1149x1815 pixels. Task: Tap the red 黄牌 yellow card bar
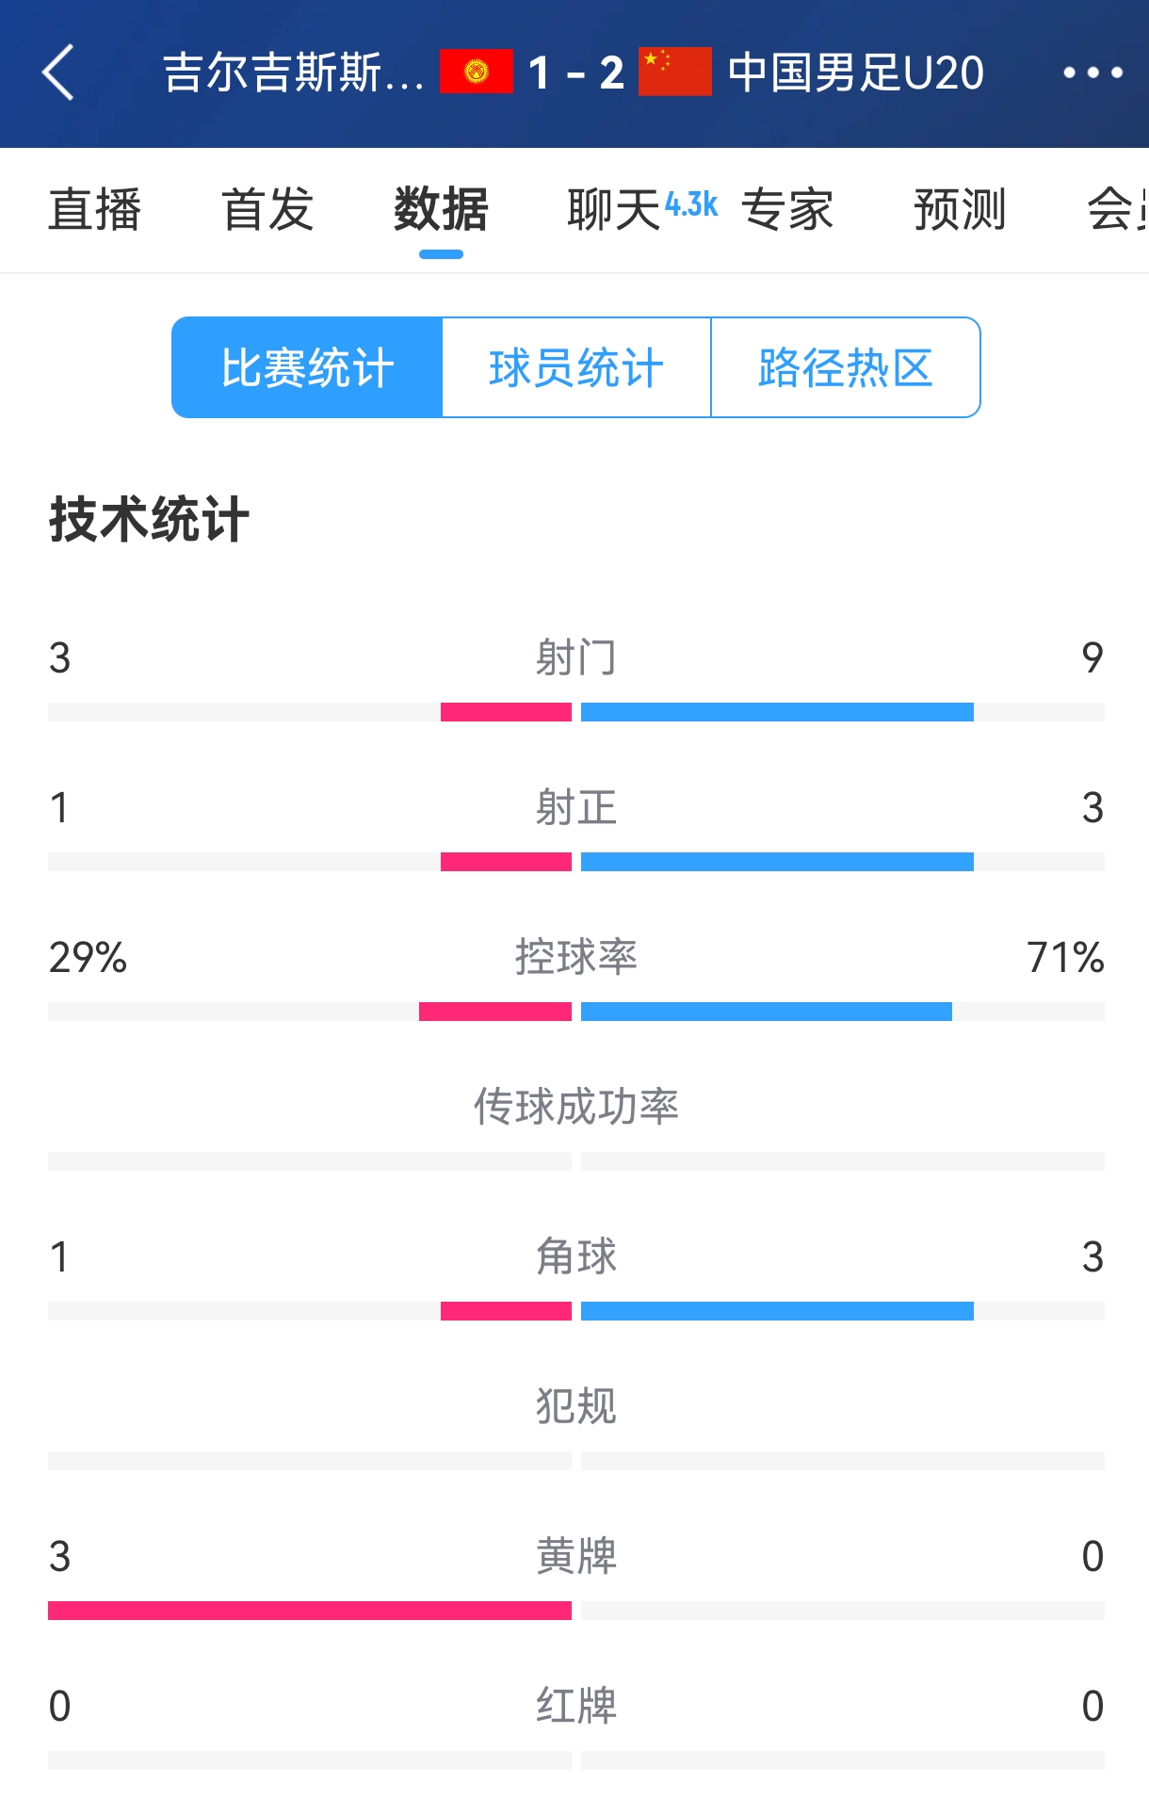pos(310,1611)
